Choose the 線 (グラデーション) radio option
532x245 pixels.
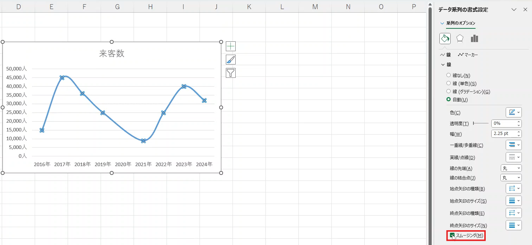coord(449,91)
